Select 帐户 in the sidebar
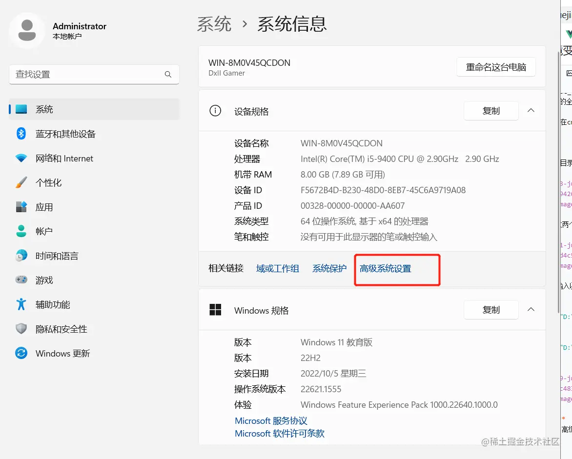Viewport: 572px width, 459px height. 94,231
